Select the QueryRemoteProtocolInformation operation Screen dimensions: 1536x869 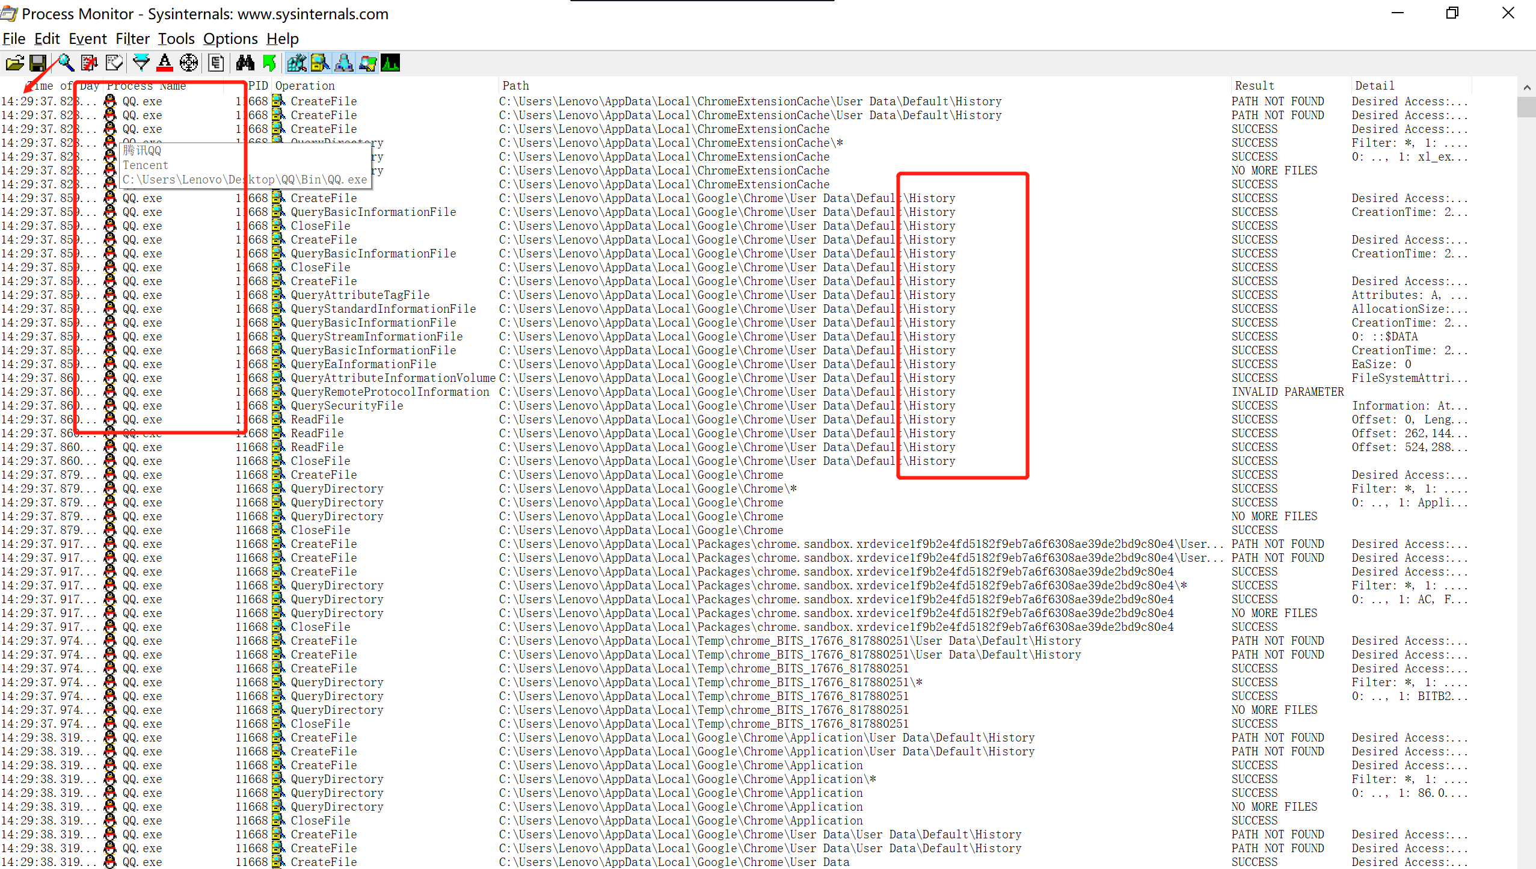click(x=390, y=392)
